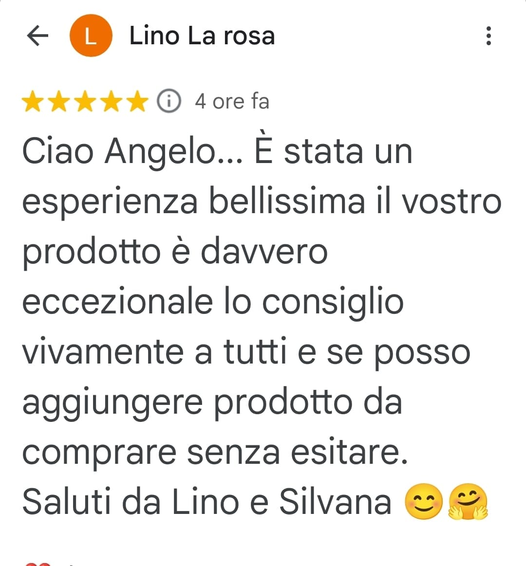The height and width of the screenshot is (566, 526).
Task: Tap the smiling blush emoji
Action: pos(423,501)
